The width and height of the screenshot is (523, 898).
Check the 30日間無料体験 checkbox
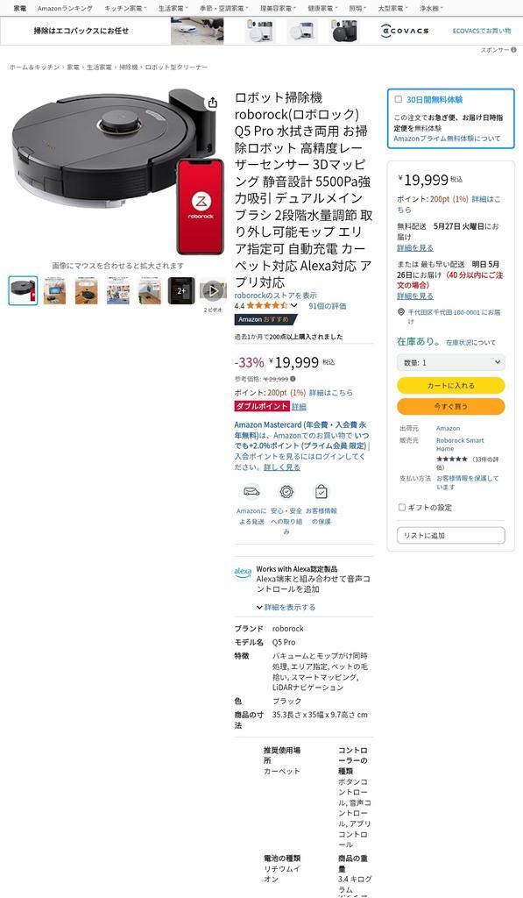point(399,99)
